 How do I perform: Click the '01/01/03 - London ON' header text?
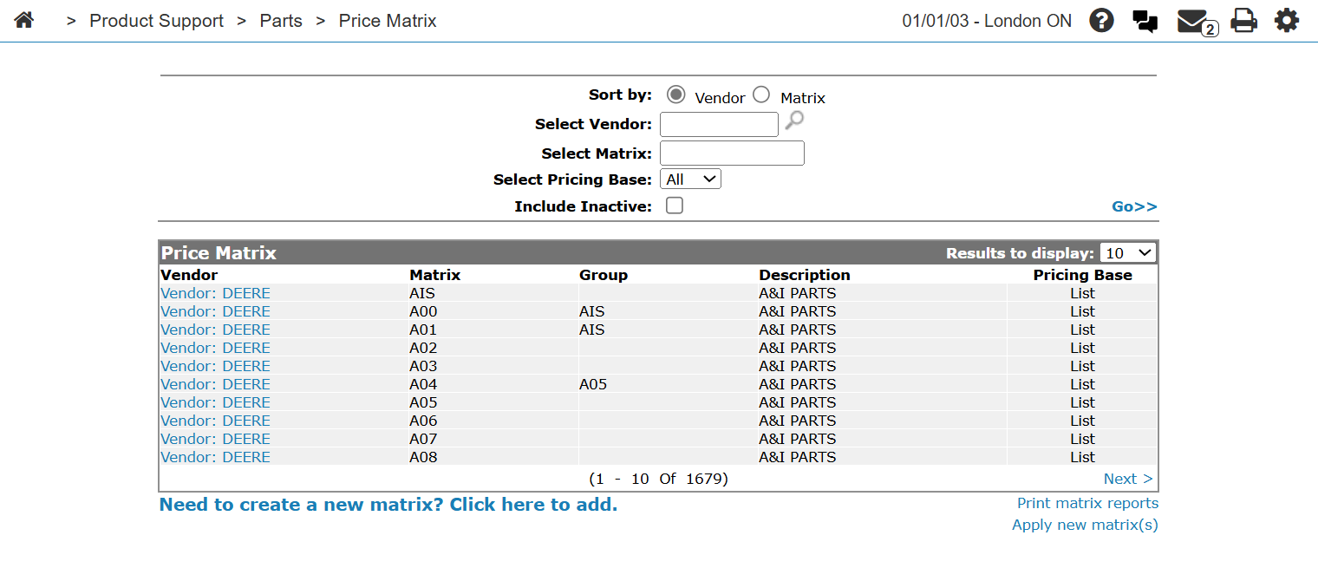pyautogui.click(x=987, y=21)
